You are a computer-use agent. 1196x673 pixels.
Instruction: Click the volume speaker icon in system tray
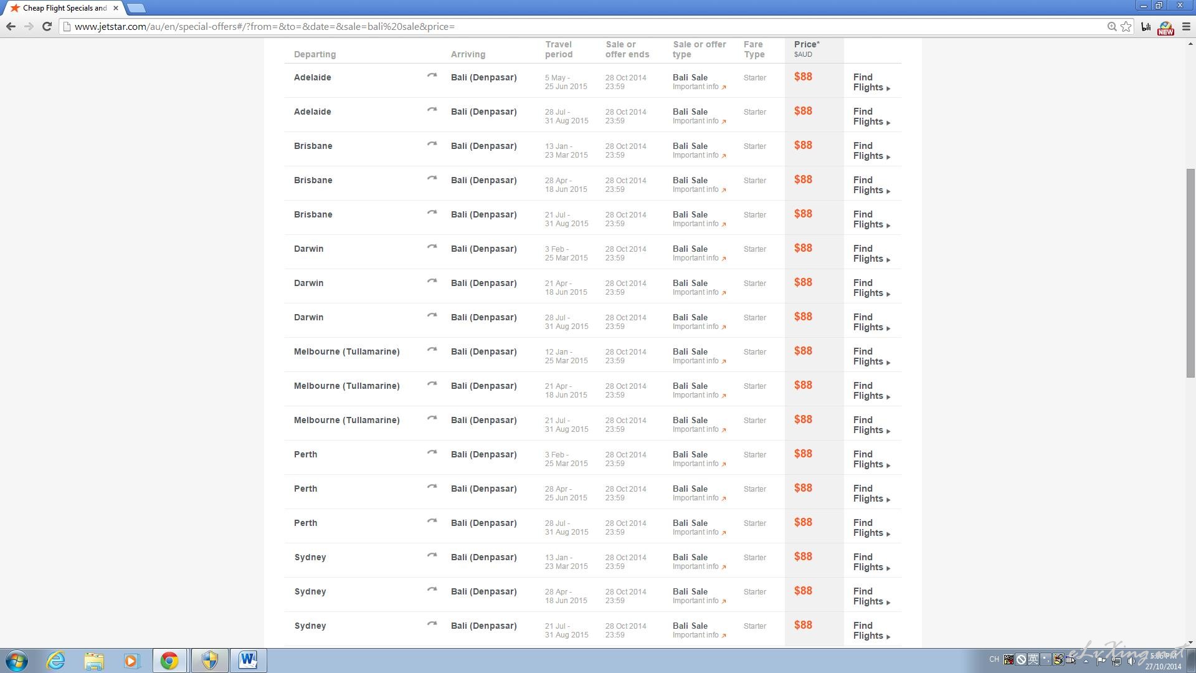[1131, 661]
